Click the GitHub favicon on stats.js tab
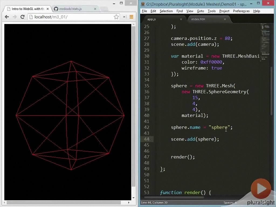 tap(56, 9)
